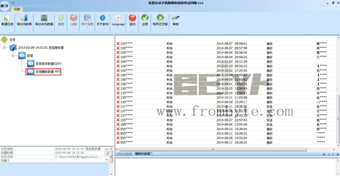Select the date cell 2014-10-11 11:05:08
This screenshot has width=340, height=176.
(x=232, y=98)
